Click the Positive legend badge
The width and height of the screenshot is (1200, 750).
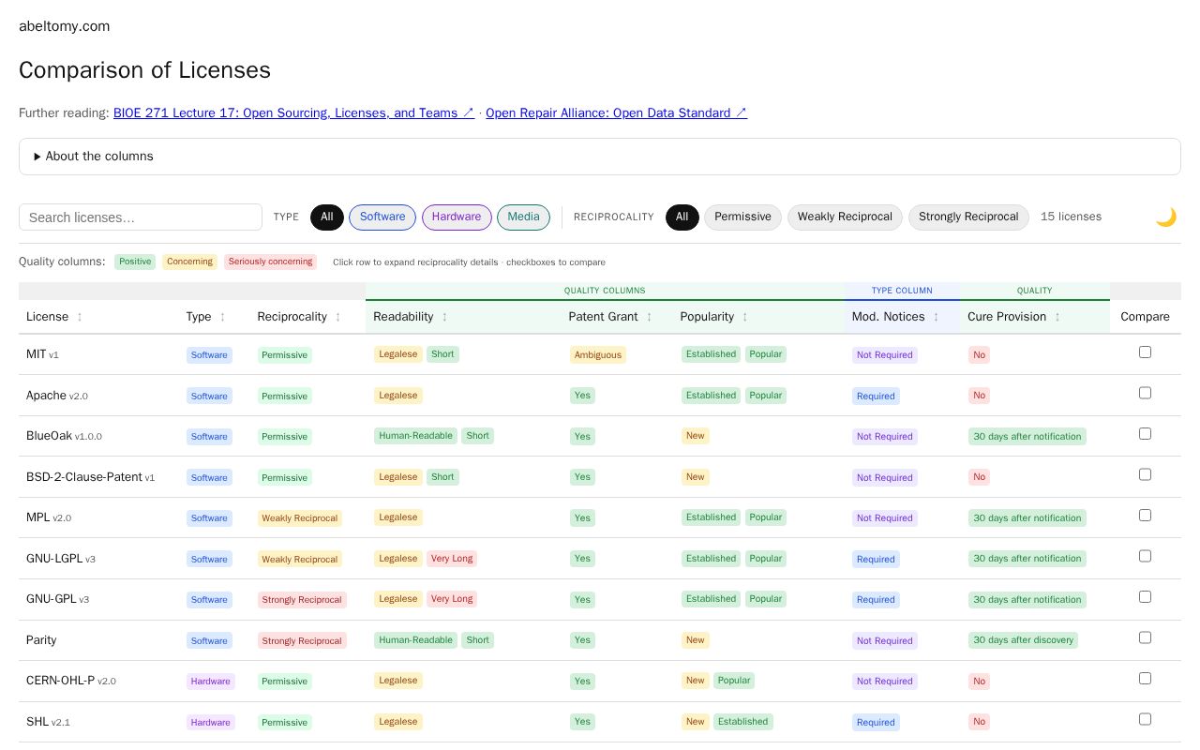tap(135, 262)
